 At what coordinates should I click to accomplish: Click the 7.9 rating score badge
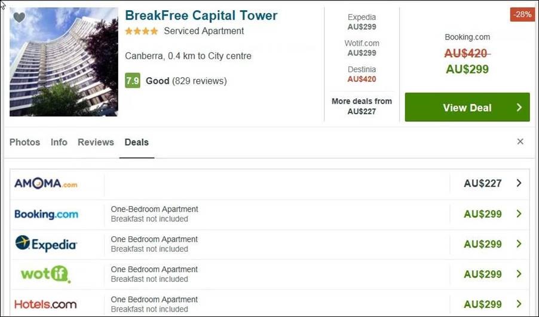pos(132,81)
